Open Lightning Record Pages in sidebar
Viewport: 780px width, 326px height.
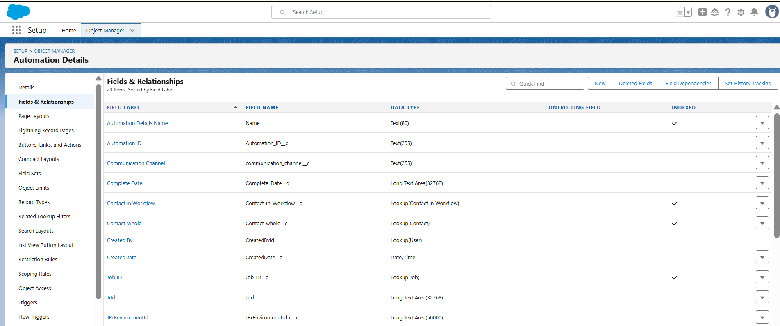click(x=46, y=130)
